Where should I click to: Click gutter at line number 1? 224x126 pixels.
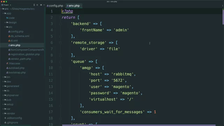(52, 11)
